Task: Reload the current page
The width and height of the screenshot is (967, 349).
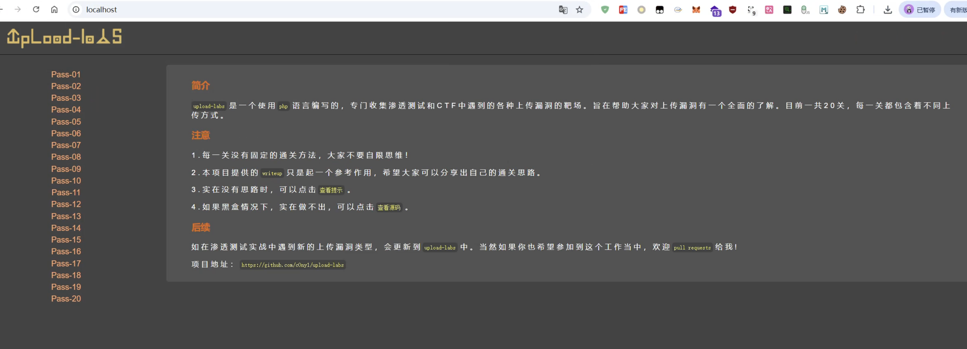Action: click(x=36, y=9)
